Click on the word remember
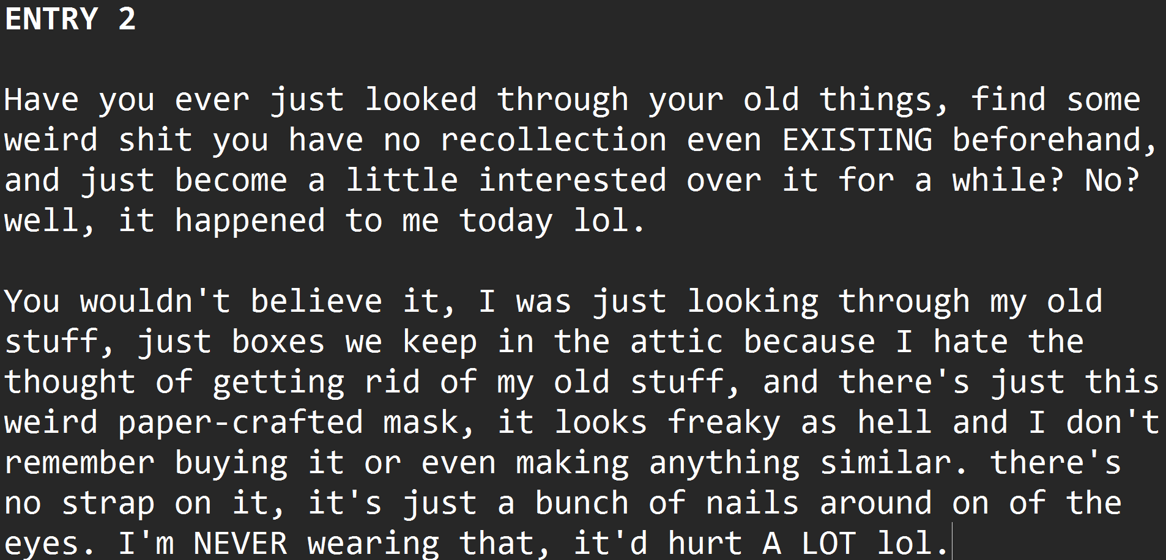Image resolution: width=1166 pixels, height=560 pixels. point(80,463)
